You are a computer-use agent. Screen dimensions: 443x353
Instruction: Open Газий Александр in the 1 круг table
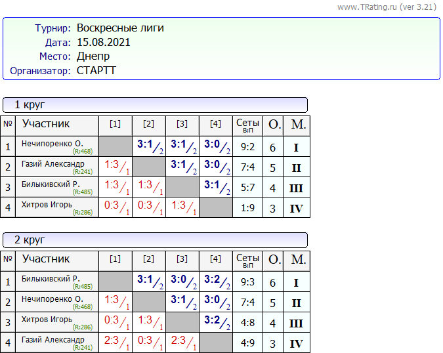point(53,163)
